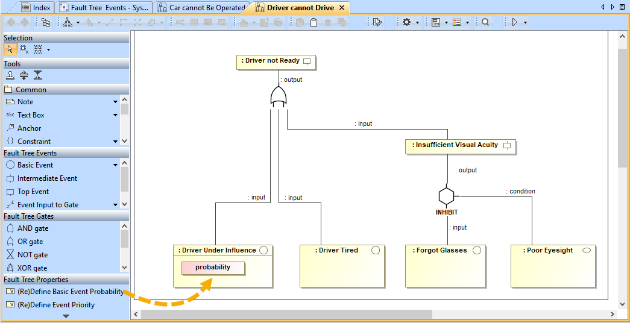Expand the selection tools dropdown arrow
Screen dimensions: 630x323
49,50
